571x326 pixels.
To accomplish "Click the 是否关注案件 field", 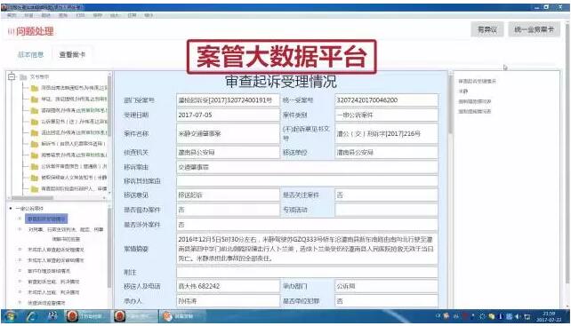I will pos(386,195).
